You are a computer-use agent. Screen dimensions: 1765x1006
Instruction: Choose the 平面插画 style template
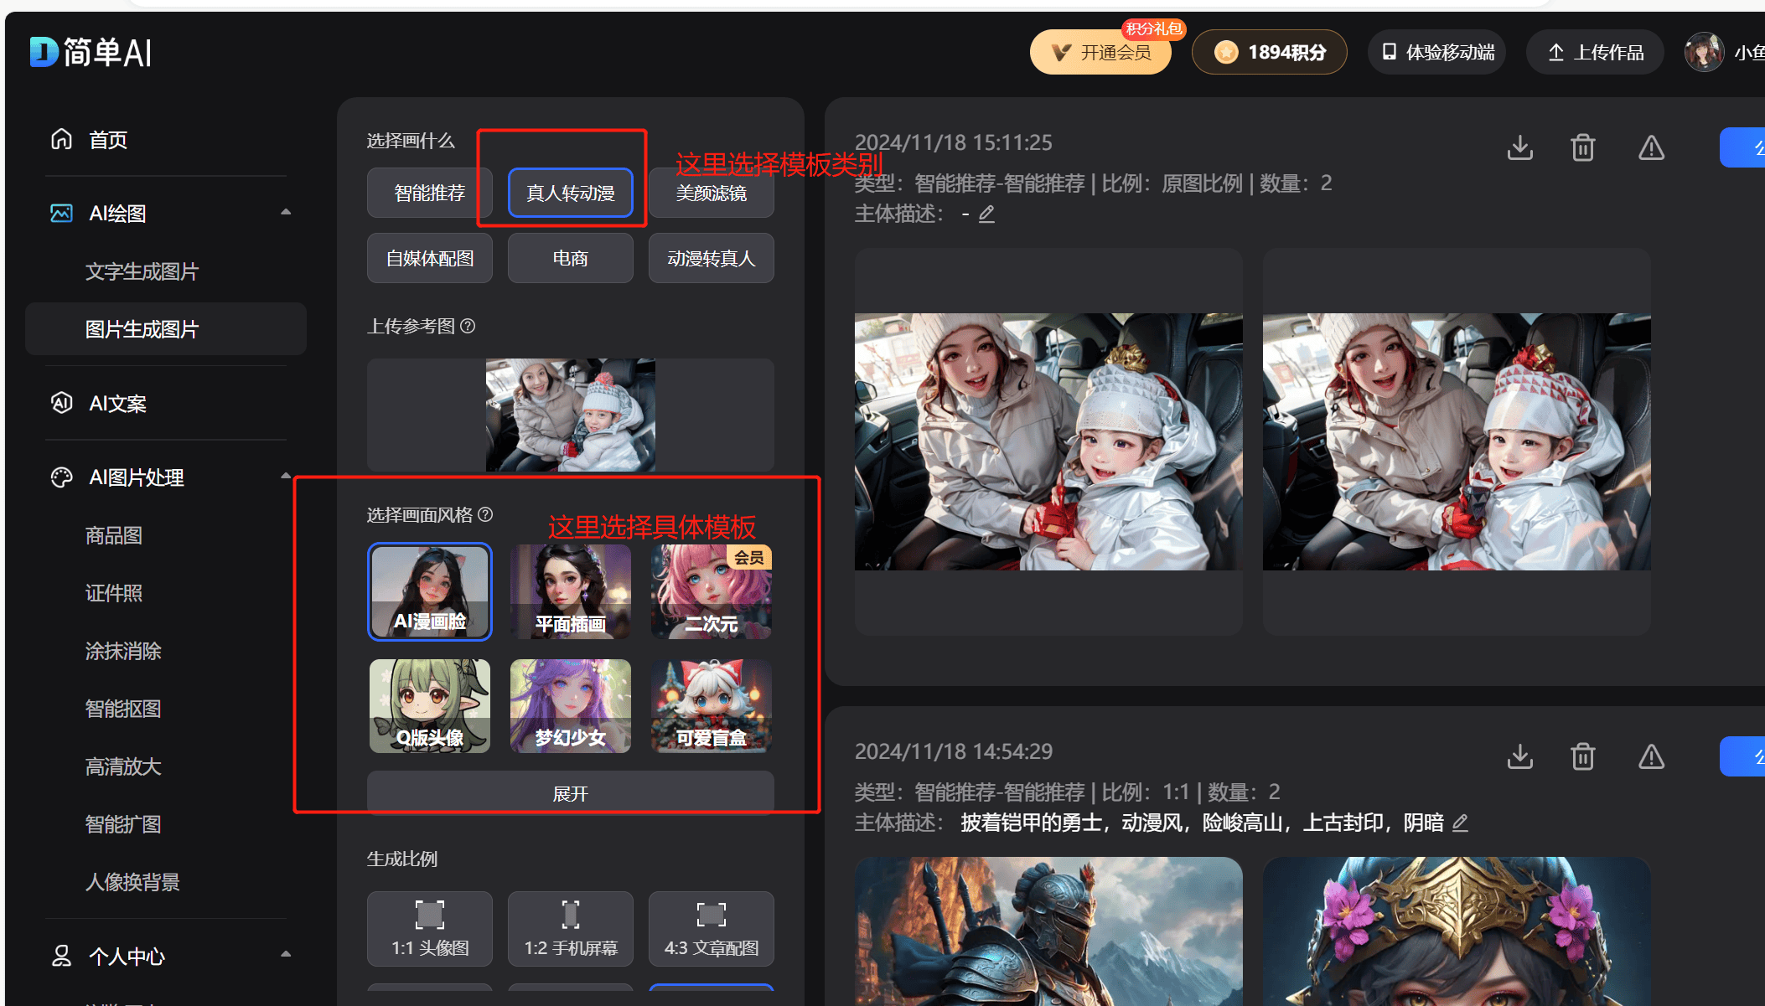571,591
